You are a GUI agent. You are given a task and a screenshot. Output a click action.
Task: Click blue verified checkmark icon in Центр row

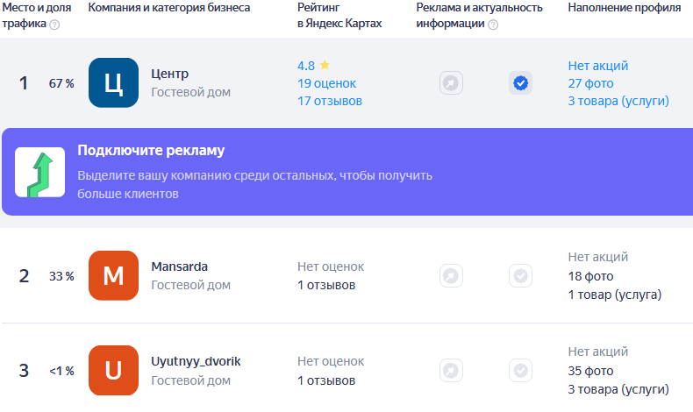(x=521, y=83)
